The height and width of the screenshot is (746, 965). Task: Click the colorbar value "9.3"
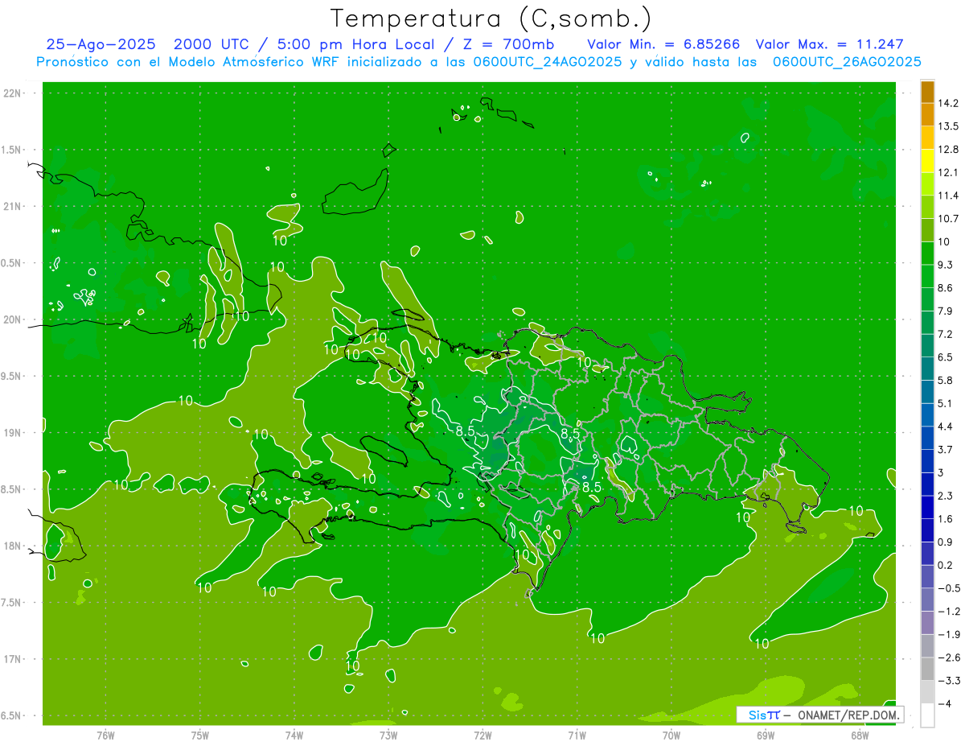945,264
